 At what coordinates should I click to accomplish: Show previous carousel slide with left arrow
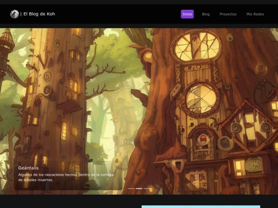click(x=21, y=111)
